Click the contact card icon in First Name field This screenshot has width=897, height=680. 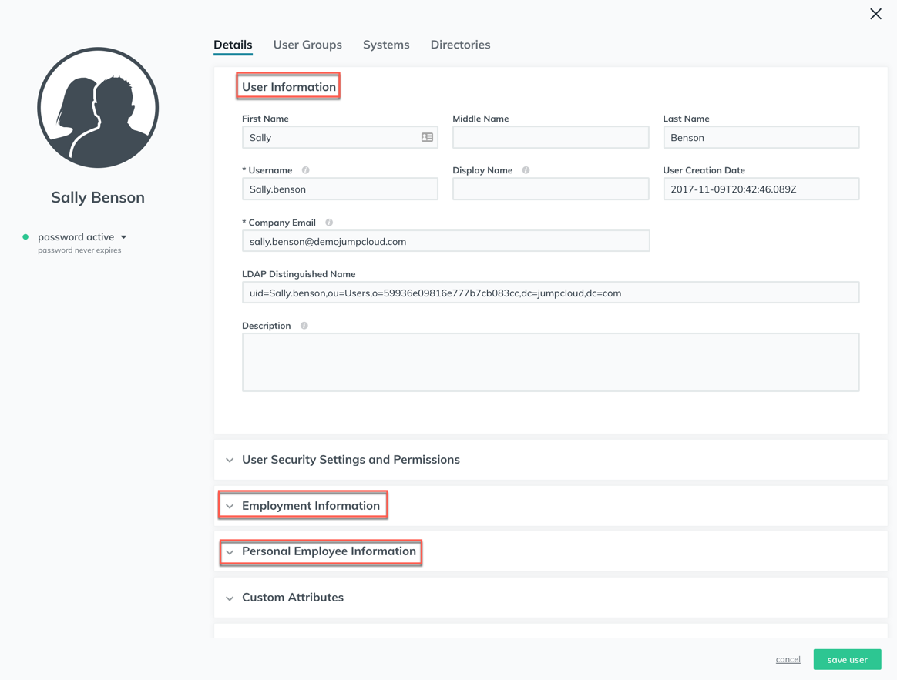427,136
